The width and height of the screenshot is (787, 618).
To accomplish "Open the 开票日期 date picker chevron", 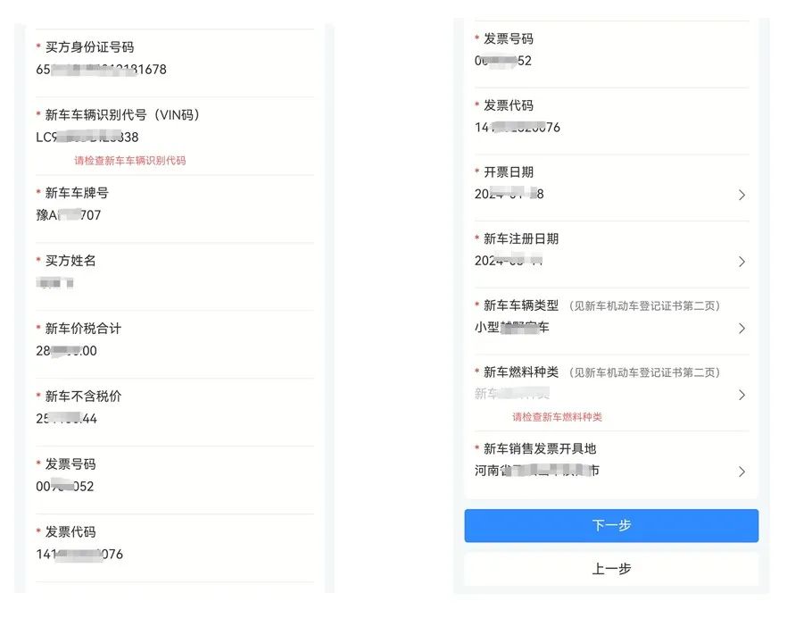I will coord(741,195).
